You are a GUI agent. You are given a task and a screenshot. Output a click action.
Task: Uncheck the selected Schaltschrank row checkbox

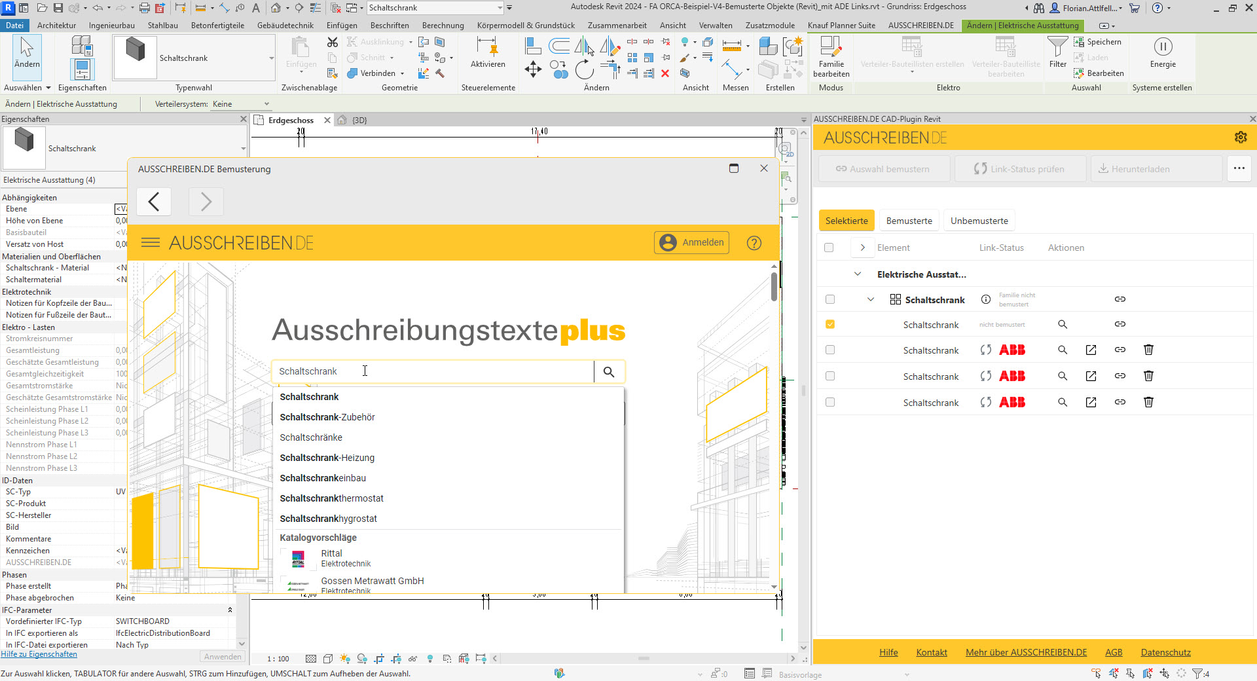(830, 325)
